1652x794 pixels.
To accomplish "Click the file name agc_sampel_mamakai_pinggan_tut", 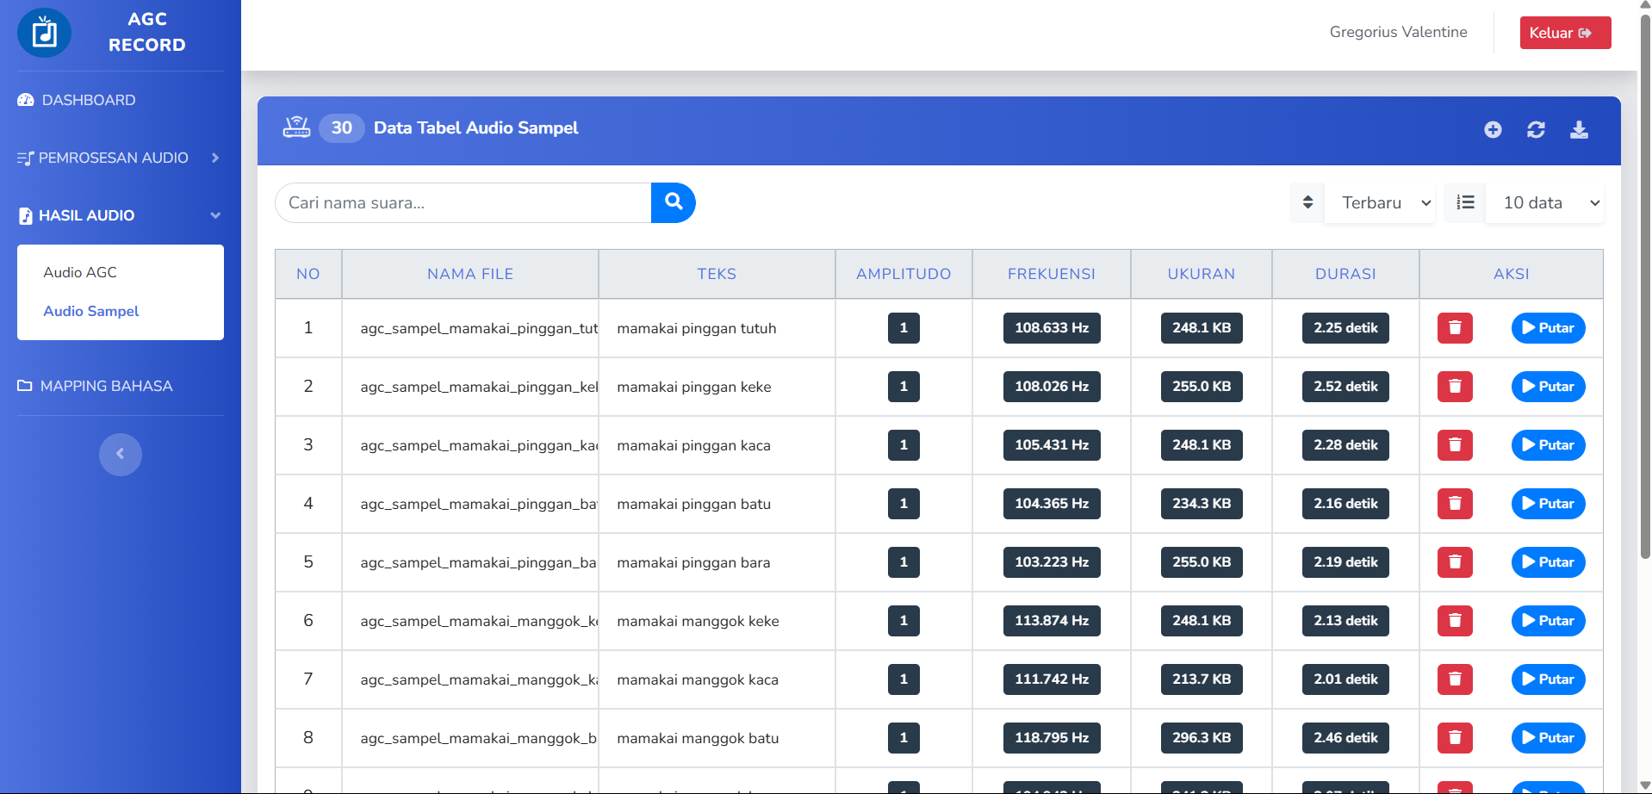I will tap(479, 328).
